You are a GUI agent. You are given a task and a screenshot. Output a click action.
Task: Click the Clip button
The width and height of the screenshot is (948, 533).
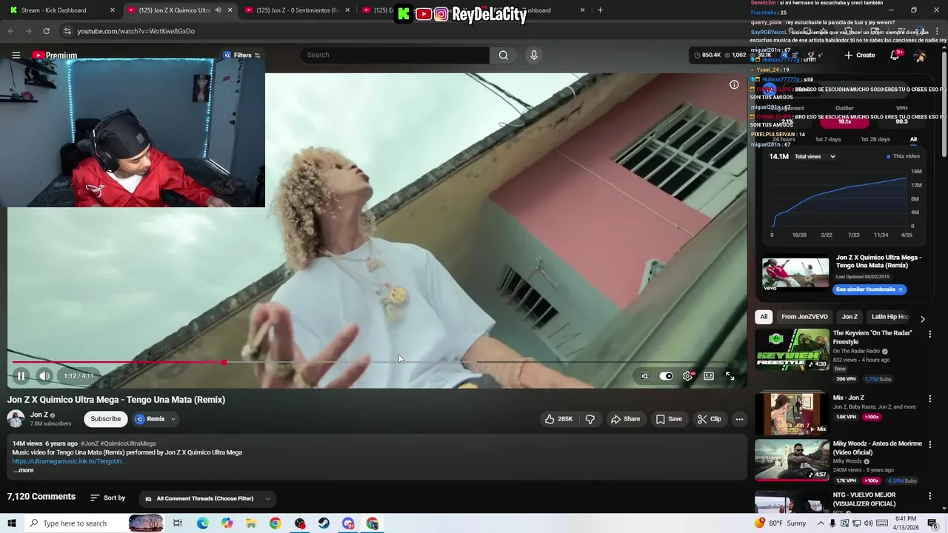(709, 419)
